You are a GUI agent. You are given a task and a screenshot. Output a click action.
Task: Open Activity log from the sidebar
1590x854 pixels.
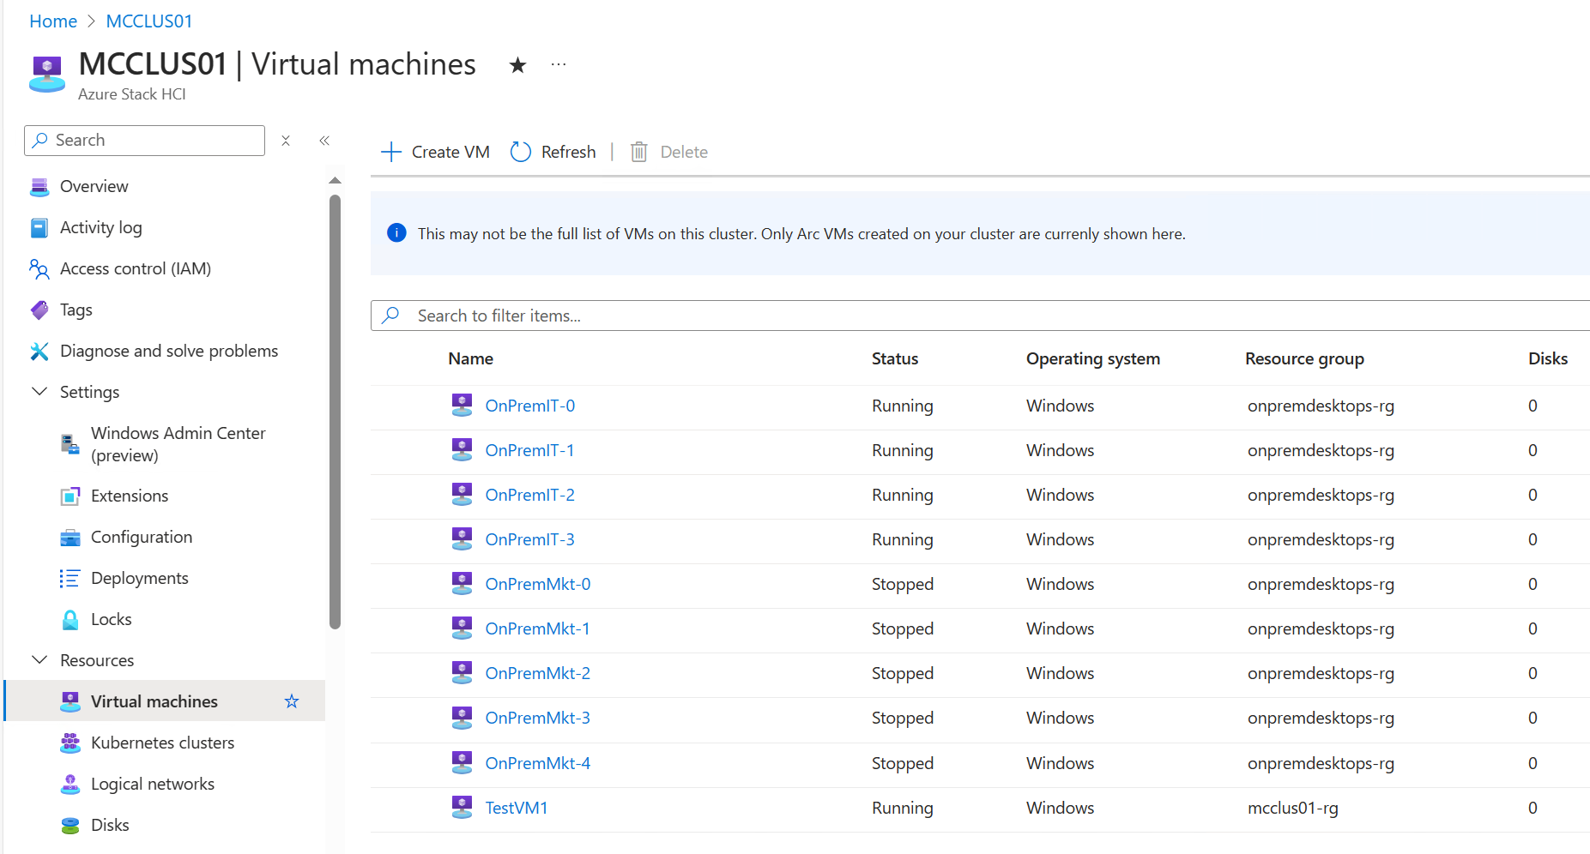100,227
